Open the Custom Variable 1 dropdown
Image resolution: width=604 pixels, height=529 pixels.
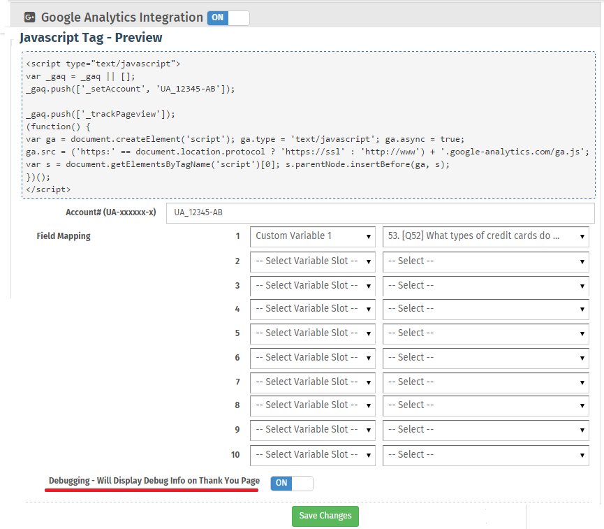pyautogui.click(x=312, y=236)
